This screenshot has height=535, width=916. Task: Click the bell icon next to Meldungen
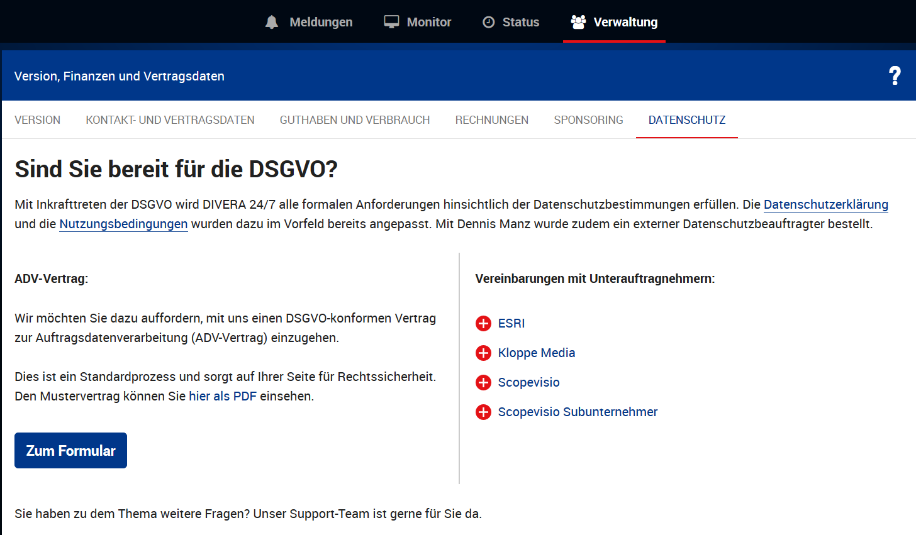coord(272,22)
